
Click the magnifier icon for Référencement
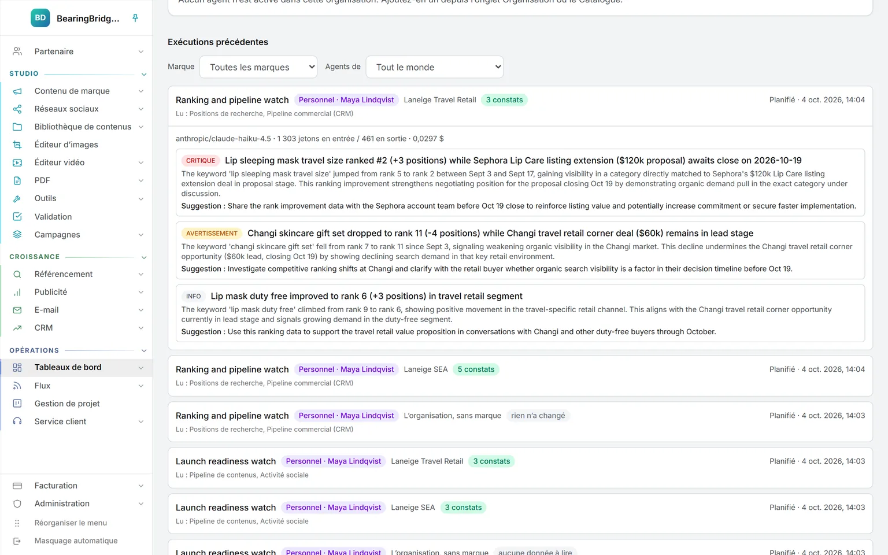[x=17, y=275]
